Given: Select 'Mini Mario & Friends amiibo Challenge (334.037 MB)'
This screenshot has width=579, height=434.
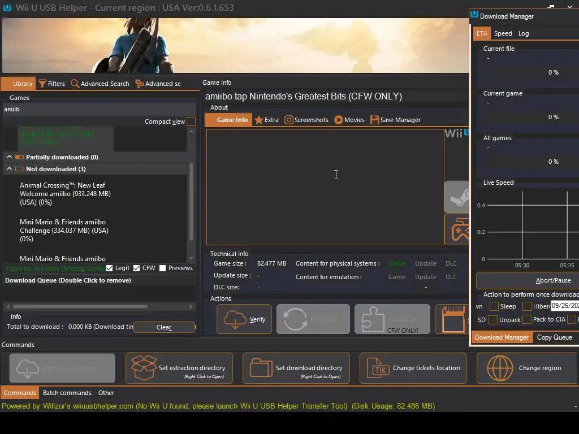Looking at the screenshot, I should (64, 231).
